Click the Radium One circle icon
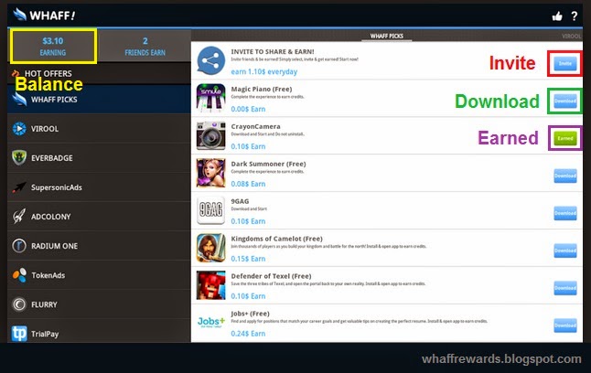Screen dimensions: 591x373 click(19, 246)
